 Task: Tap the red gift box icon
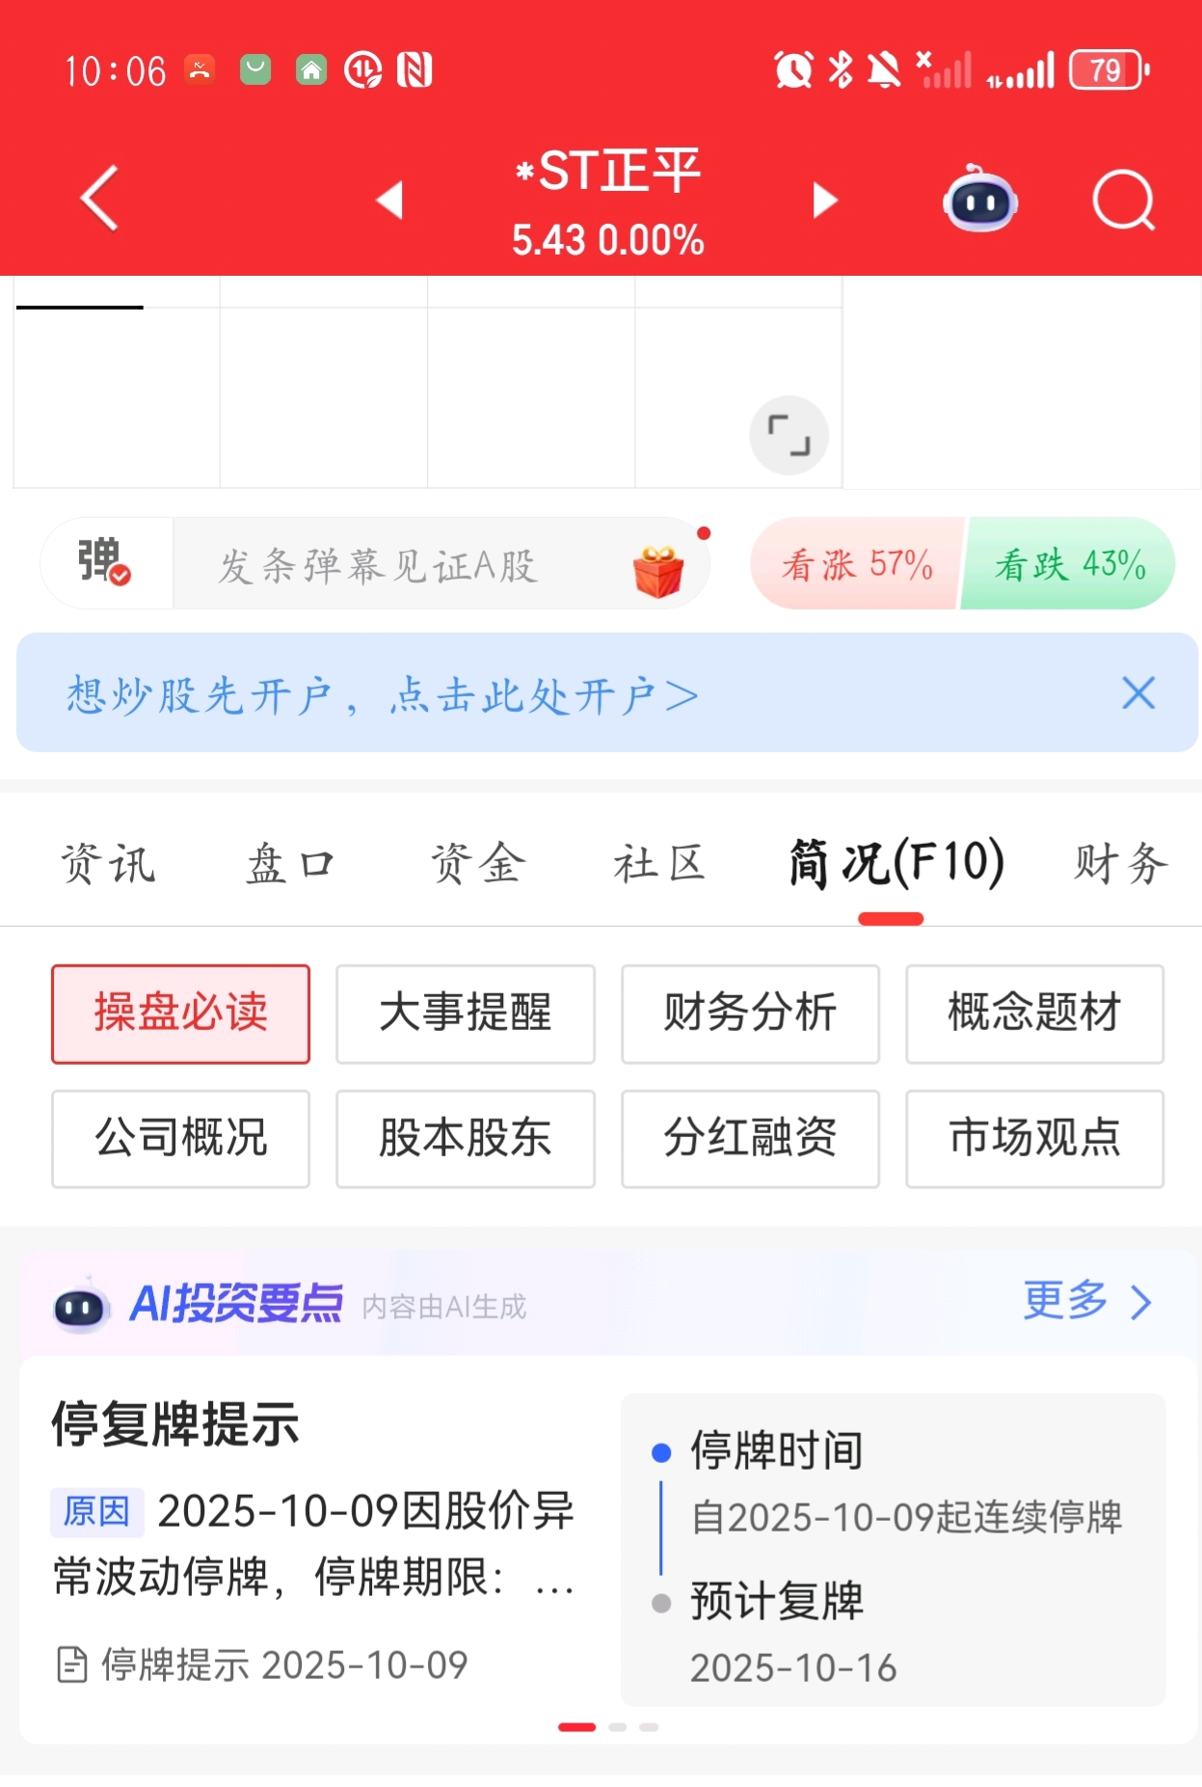click(658, 570)
